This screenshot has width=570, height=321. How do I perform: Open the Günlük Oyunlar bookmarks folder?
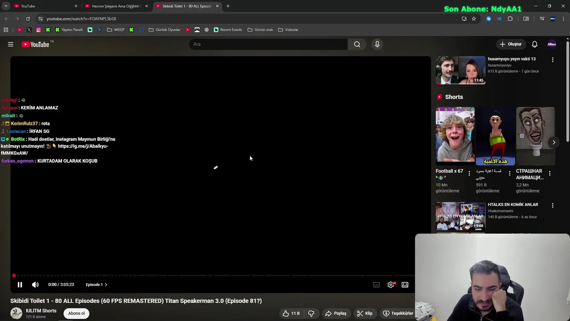tap(164, 30)
